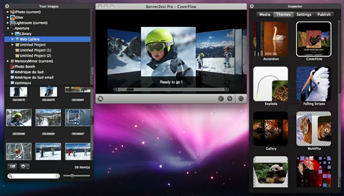
Task: Expand the first Untitled Project
Action: click(x=12, y=45)
